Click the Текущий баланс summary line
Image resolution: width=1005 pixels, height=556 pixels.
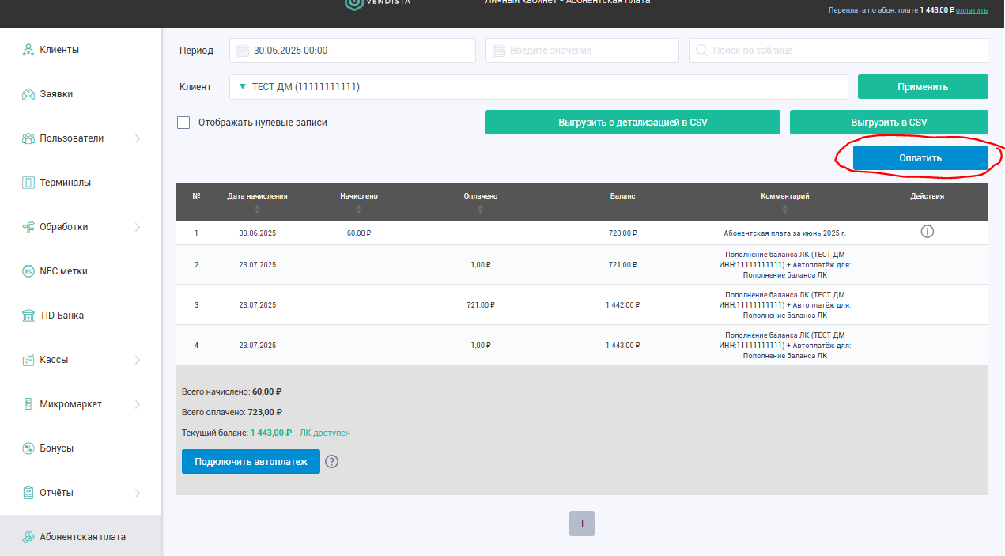tap(266, 433)
